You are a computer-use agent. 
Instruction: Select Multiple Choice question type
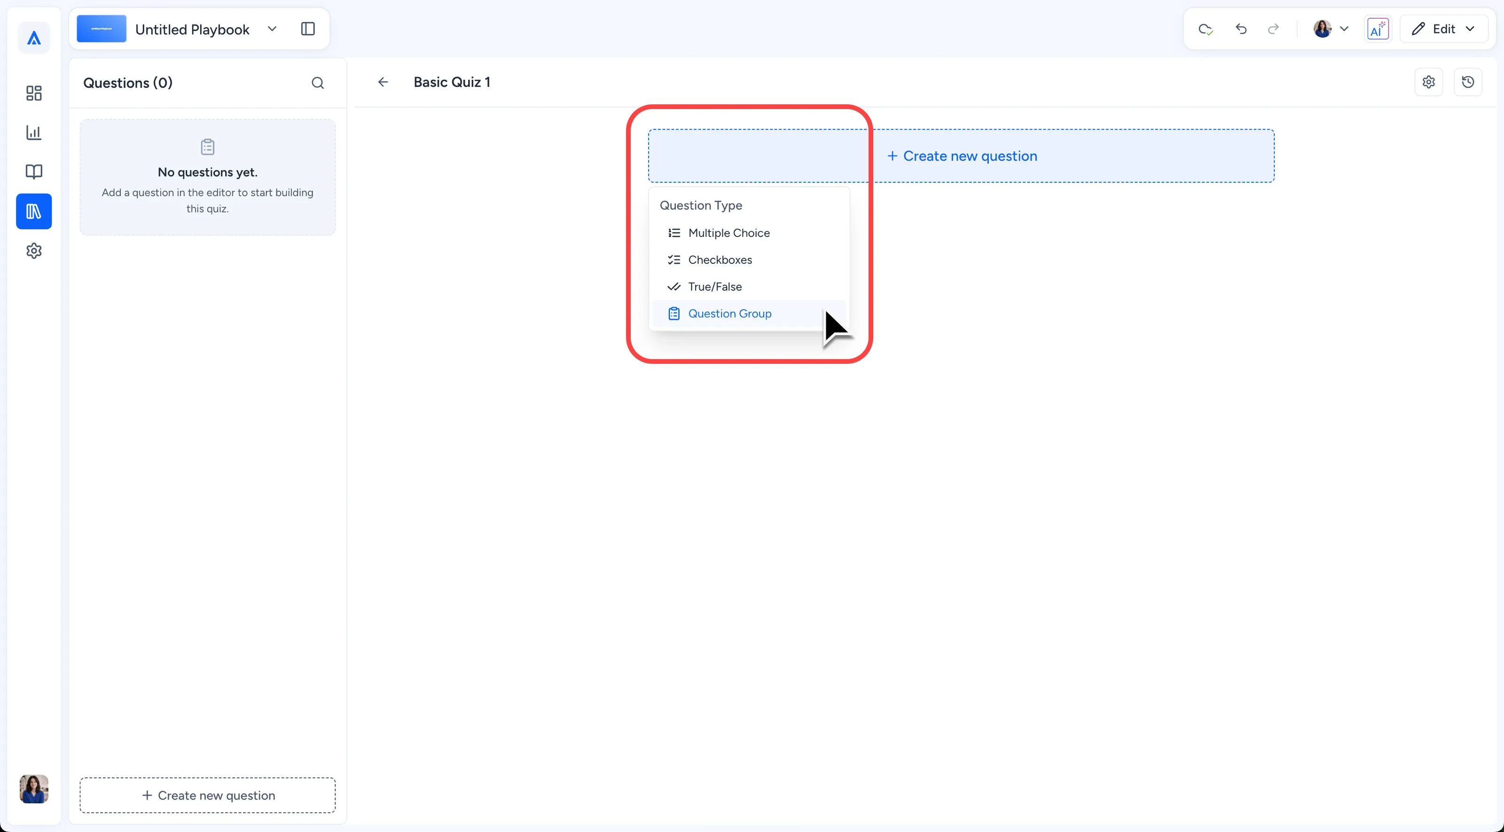(749, 233)
